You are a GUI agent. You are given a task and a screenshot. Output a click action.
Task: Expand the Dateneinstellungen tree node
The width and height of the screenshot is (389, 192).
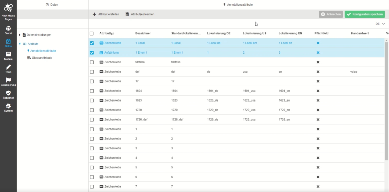point(20,35)
